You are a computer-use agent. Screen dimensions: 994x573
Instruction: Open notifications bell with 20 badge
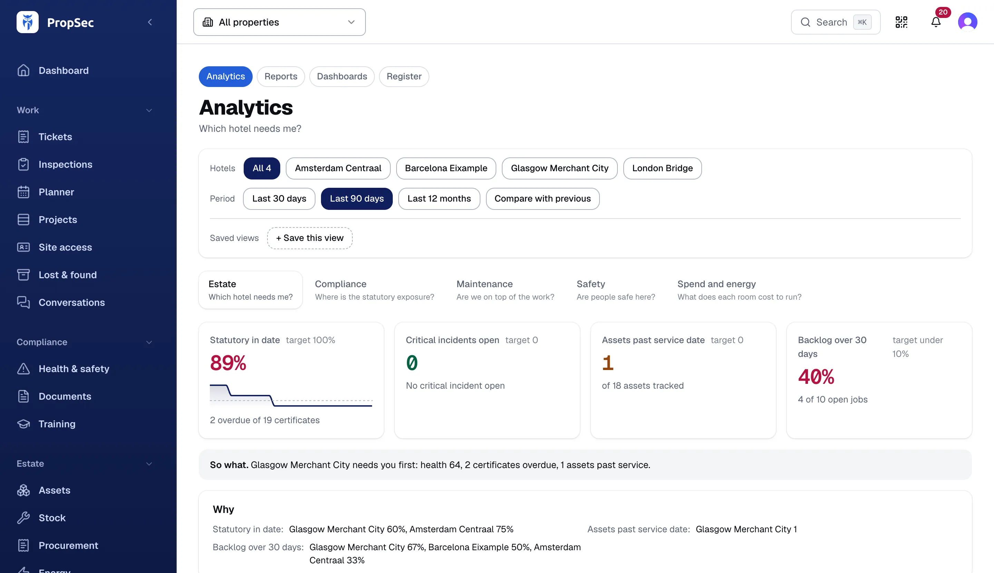pyautogui.click(x=936, y=22)
